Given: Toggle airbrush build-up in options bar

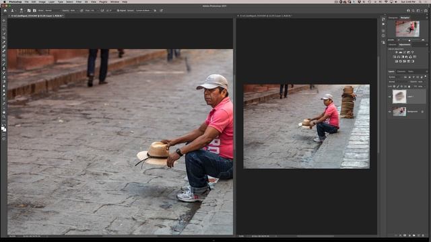Looking at the screenshot, I should [102, 11].
